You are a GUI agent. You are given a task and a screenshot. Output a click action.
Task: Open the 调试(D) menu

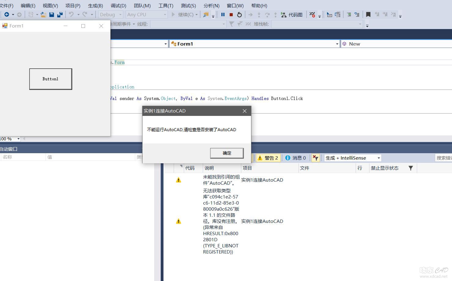(118, 6)
